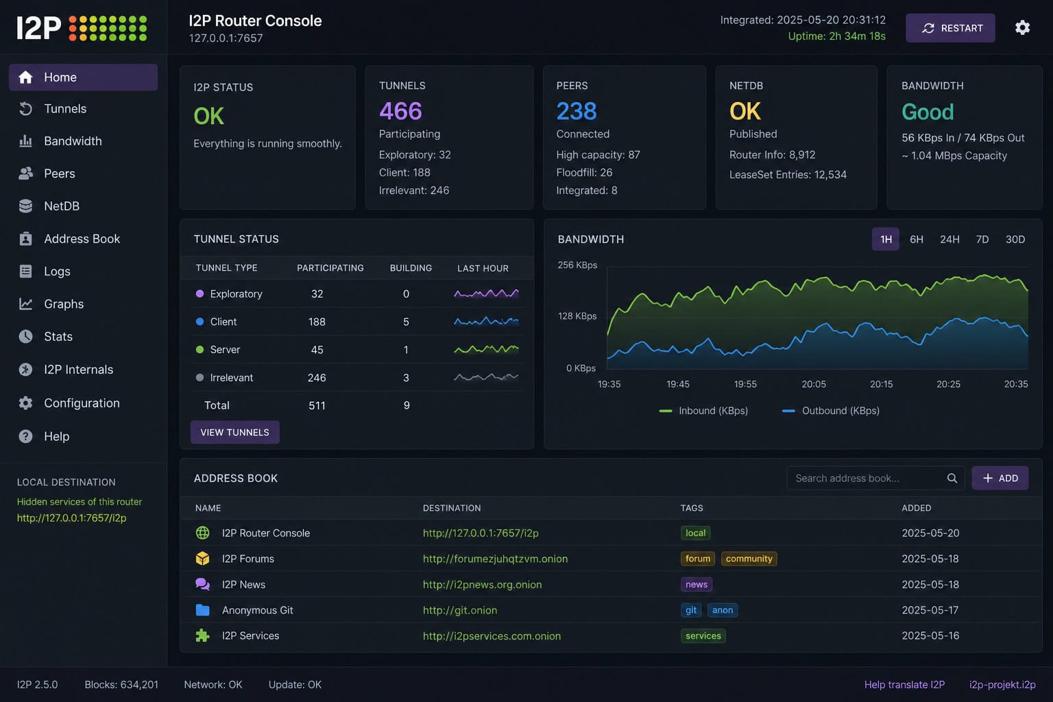Switch bandwidth chart to 6H
This screenshot has width=1053, height=702.
coord(917,239)
